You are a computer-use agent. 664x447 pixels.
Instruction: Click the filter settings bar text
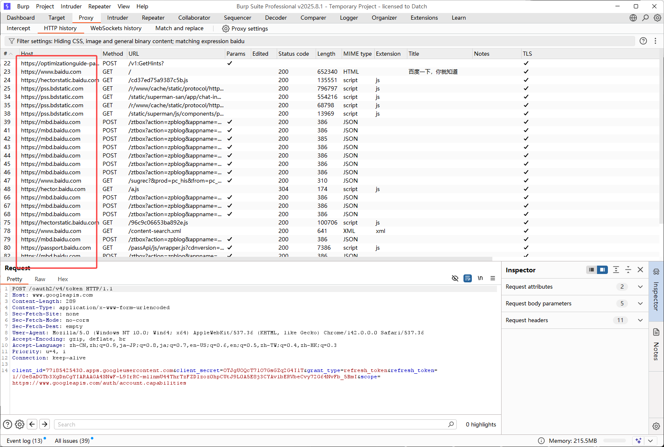click(130, 41)
